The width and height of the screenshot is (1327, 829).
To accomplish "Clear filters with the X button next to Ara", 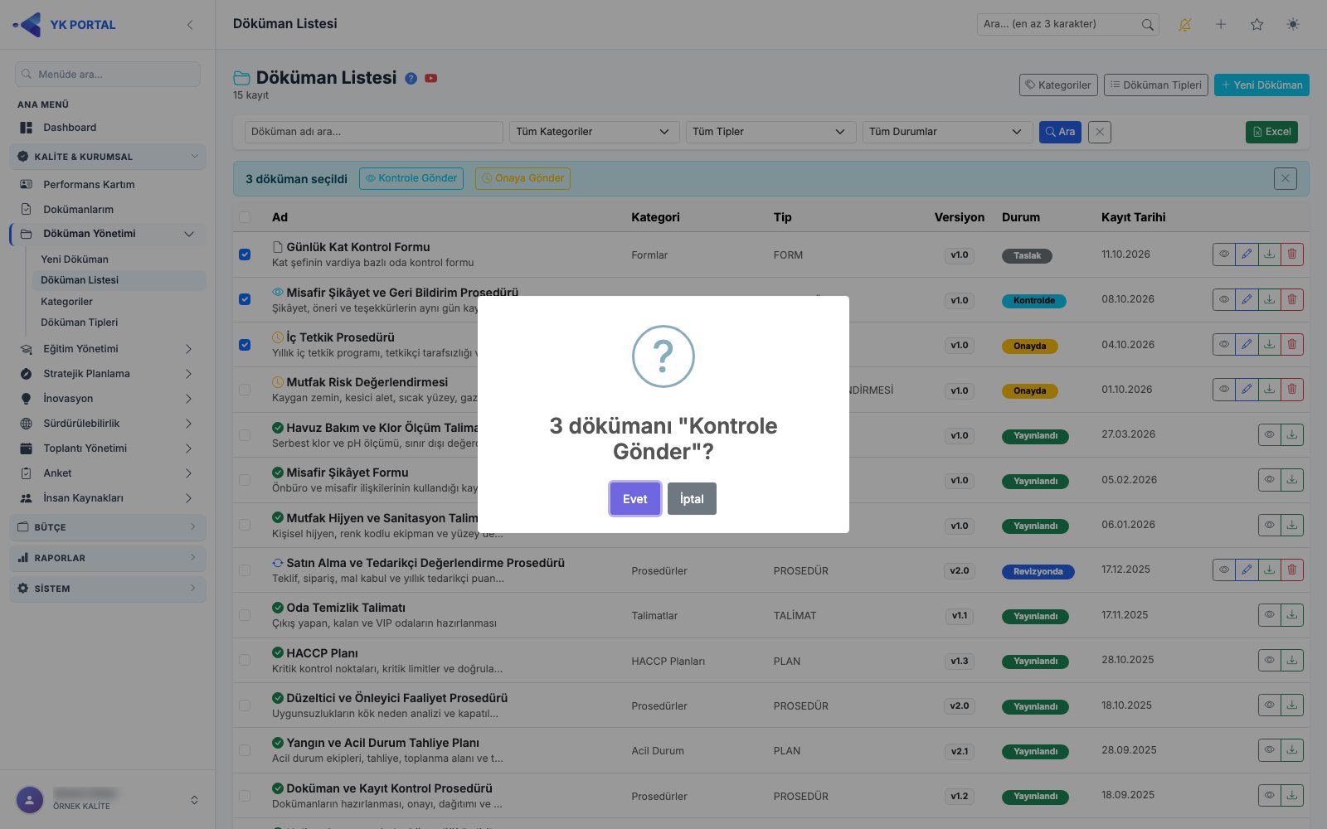I will pos(1100,132).
